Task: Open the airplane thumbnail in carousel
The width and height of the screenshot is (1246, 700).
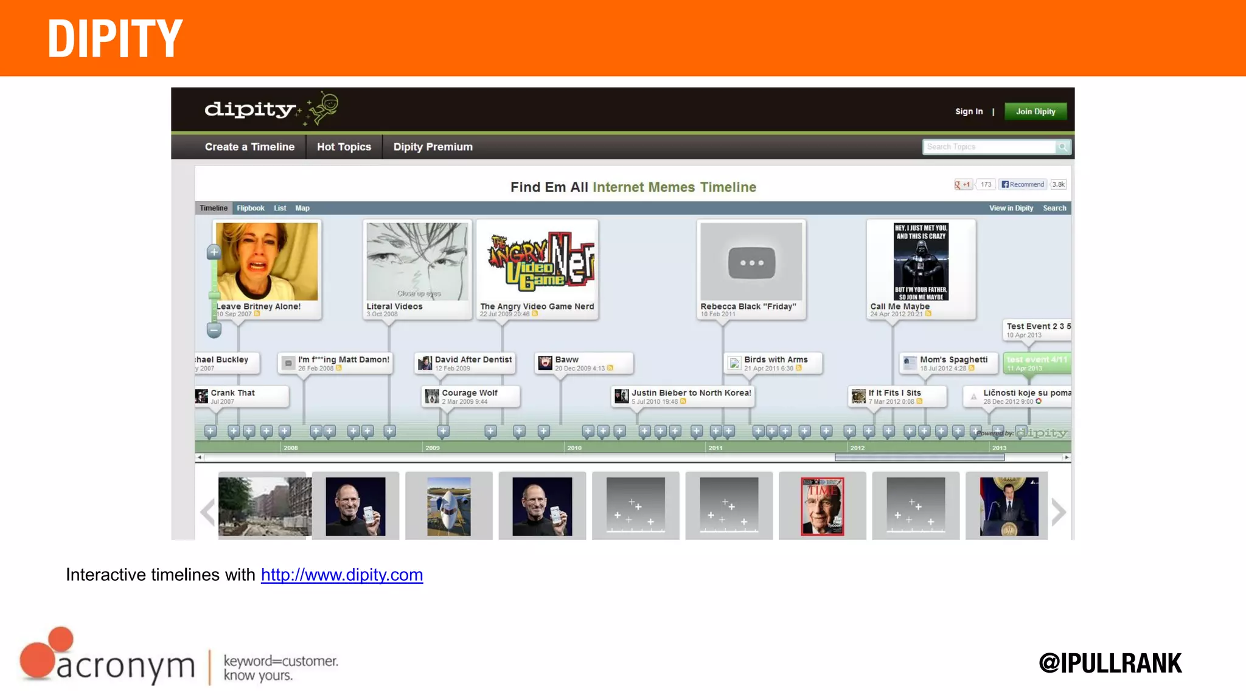Action: tap(449, 506)
